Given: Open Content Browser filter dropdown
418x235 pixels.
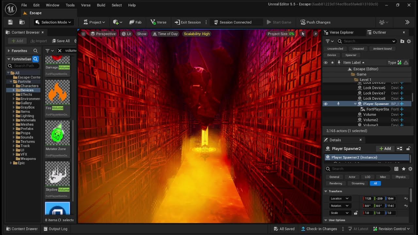Looking at the screenshot, I should tap(50, 51).
